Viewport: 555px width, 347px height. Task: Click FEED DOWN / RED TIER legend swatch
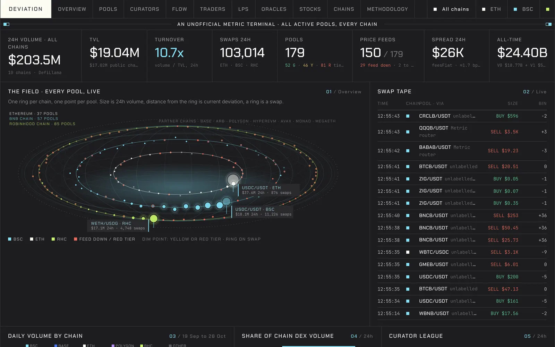[x=75, y=239]
